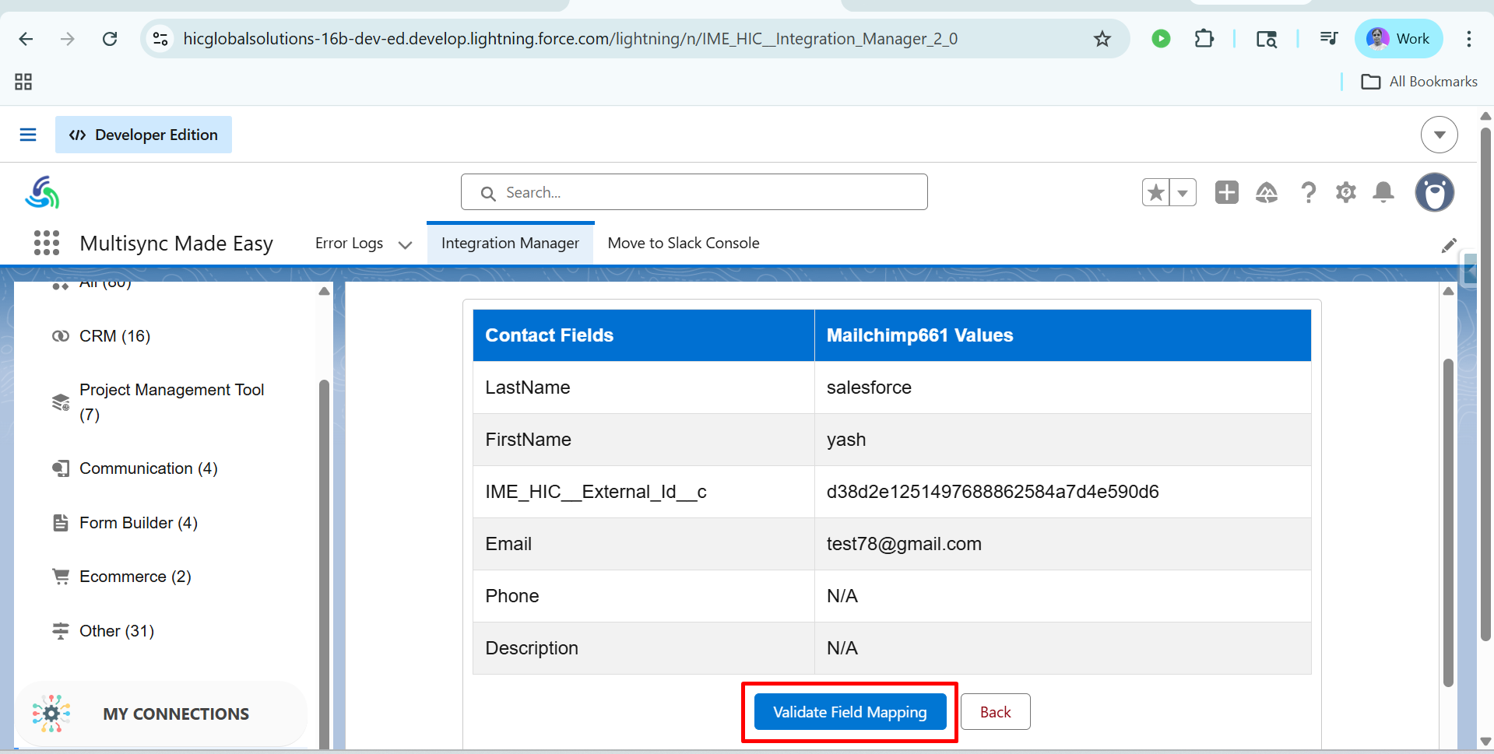Open the Chrome three-dot menu
Viewport: 1494px width, 754px height.
[x=1469, y=39]
